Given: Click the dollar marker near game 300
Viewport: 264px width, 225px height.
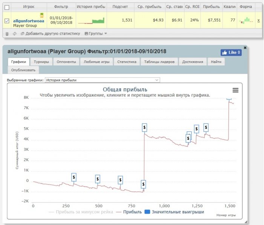Looking at the screenshot, I should click(74, 177).
